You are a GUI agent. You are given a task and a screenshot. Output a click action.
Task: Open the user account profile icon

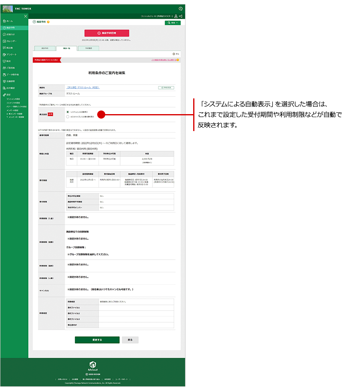[x=176, y=16]
